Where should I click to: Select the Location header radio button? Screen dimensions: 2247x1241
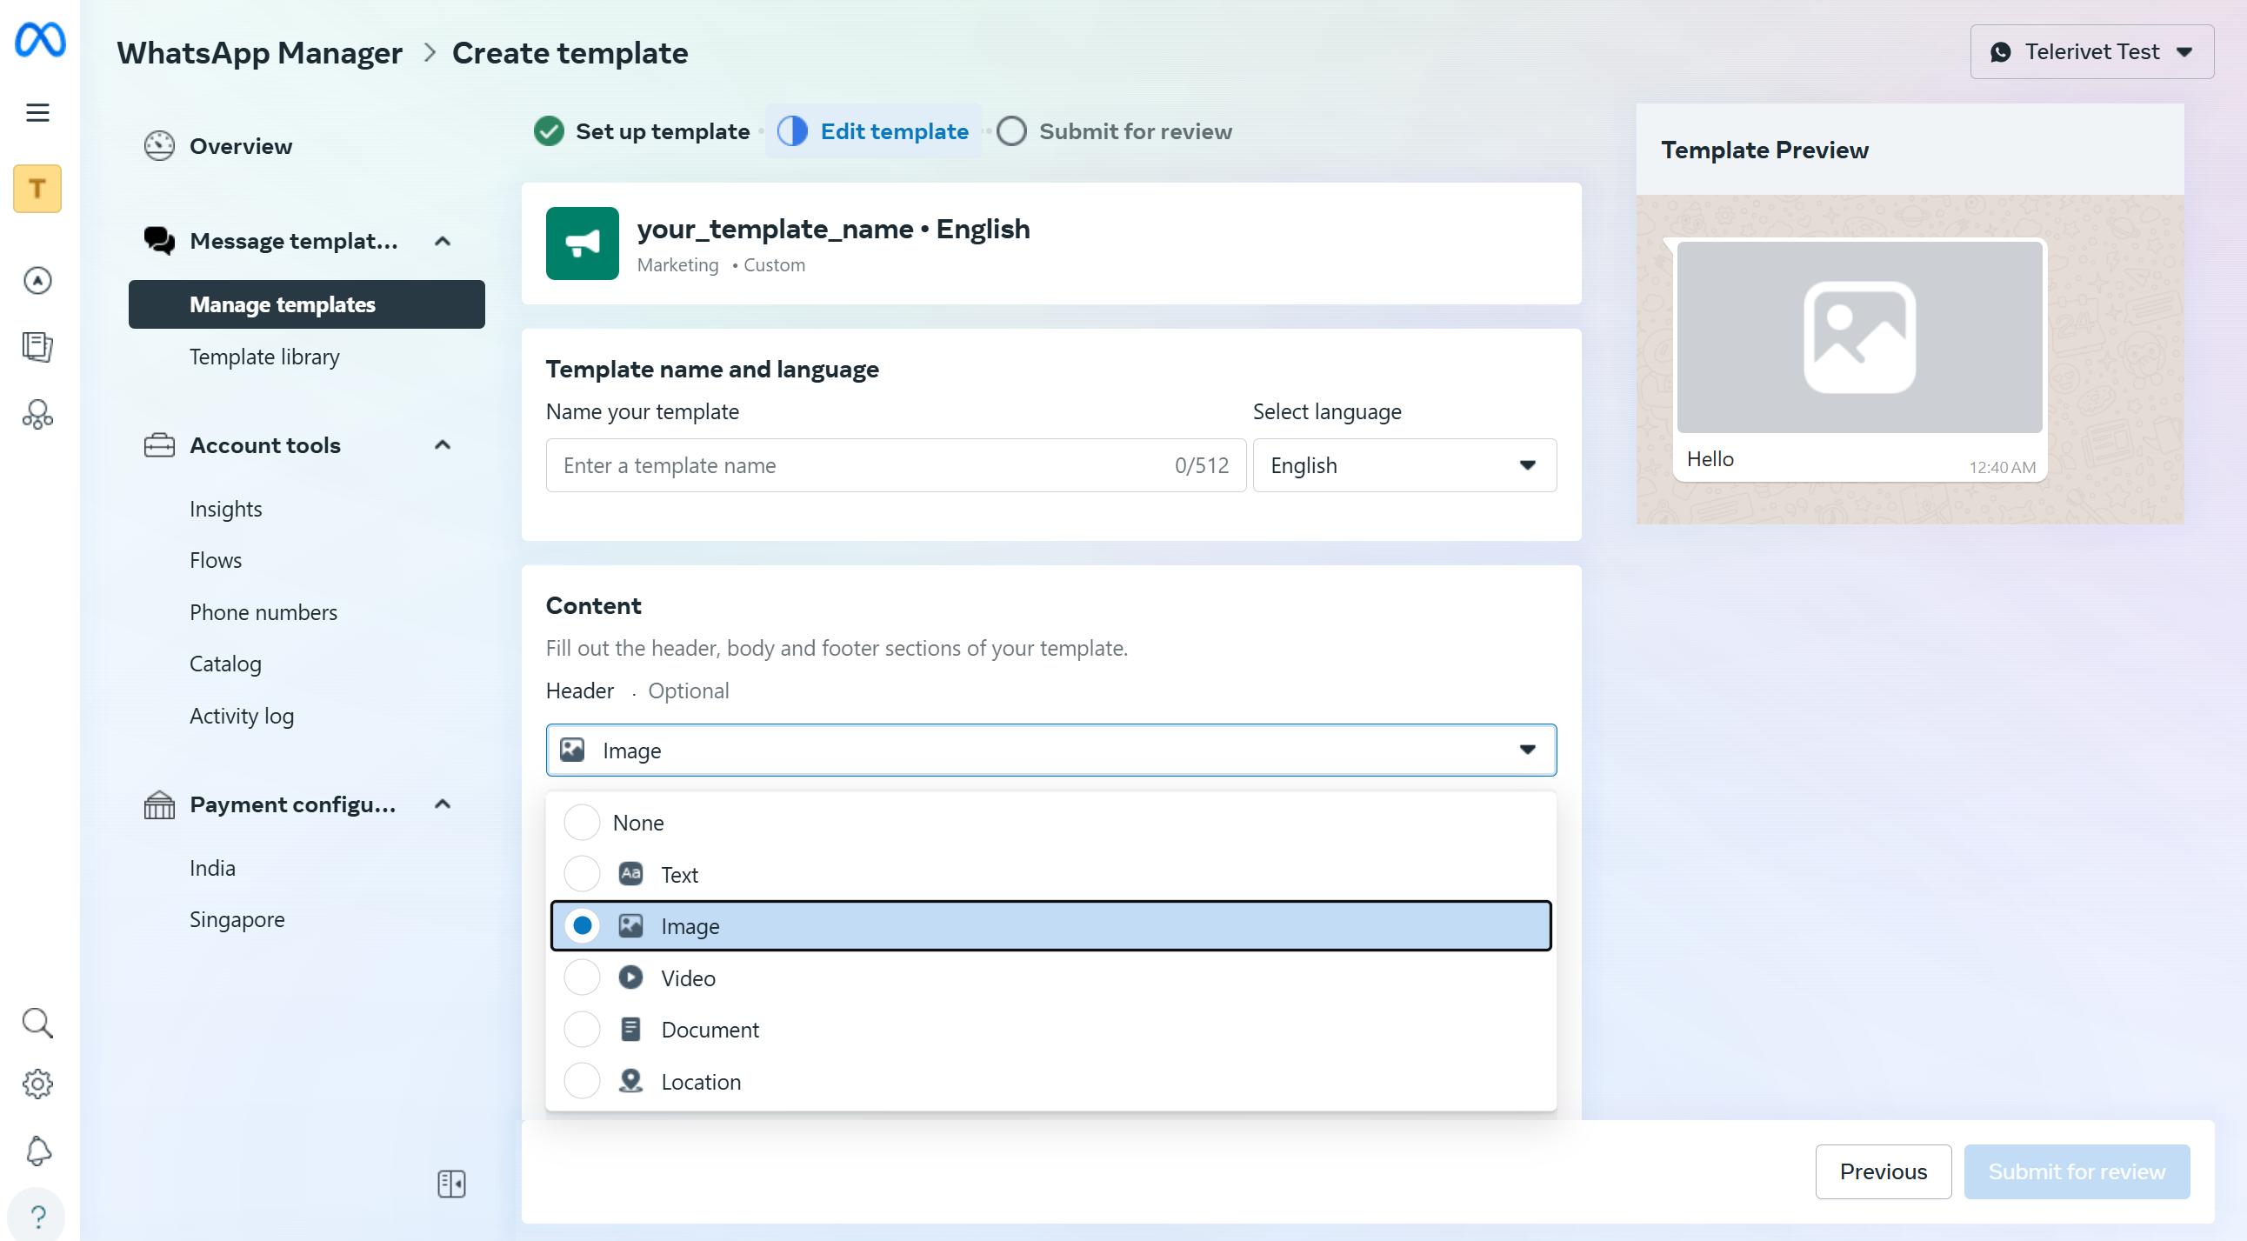tap(582, 1080)
